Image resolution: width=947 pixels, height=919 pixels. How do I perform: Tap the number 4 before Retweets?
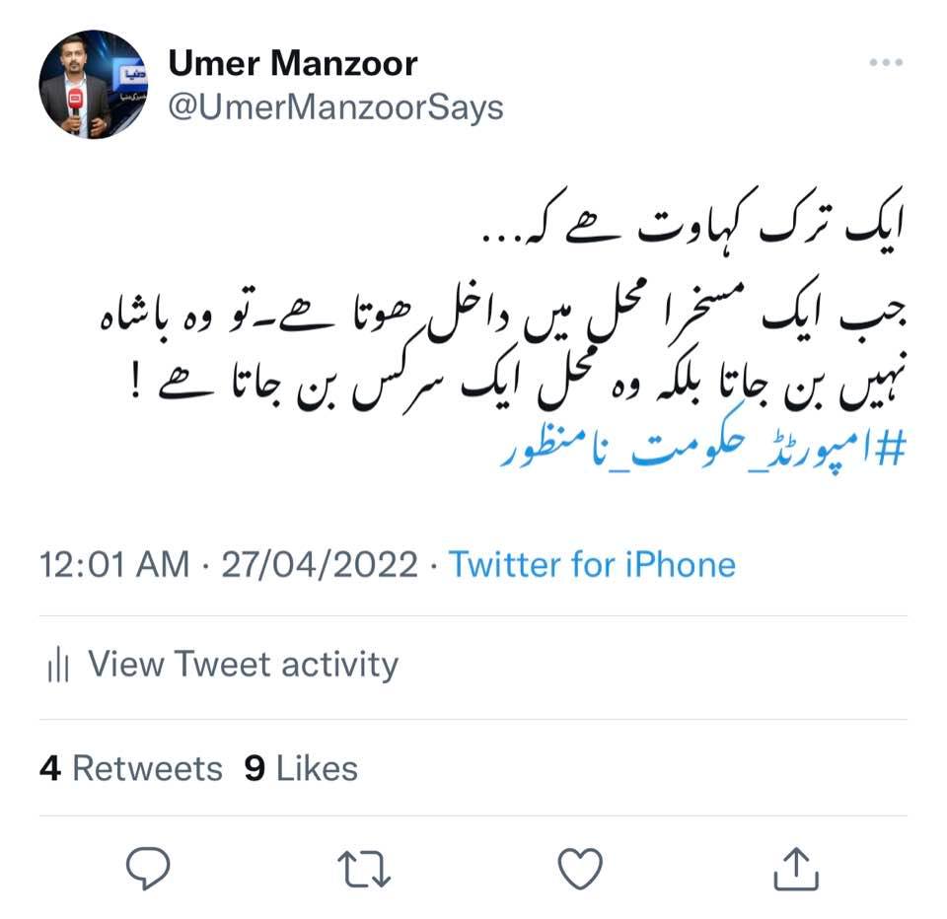coord(50,768)
